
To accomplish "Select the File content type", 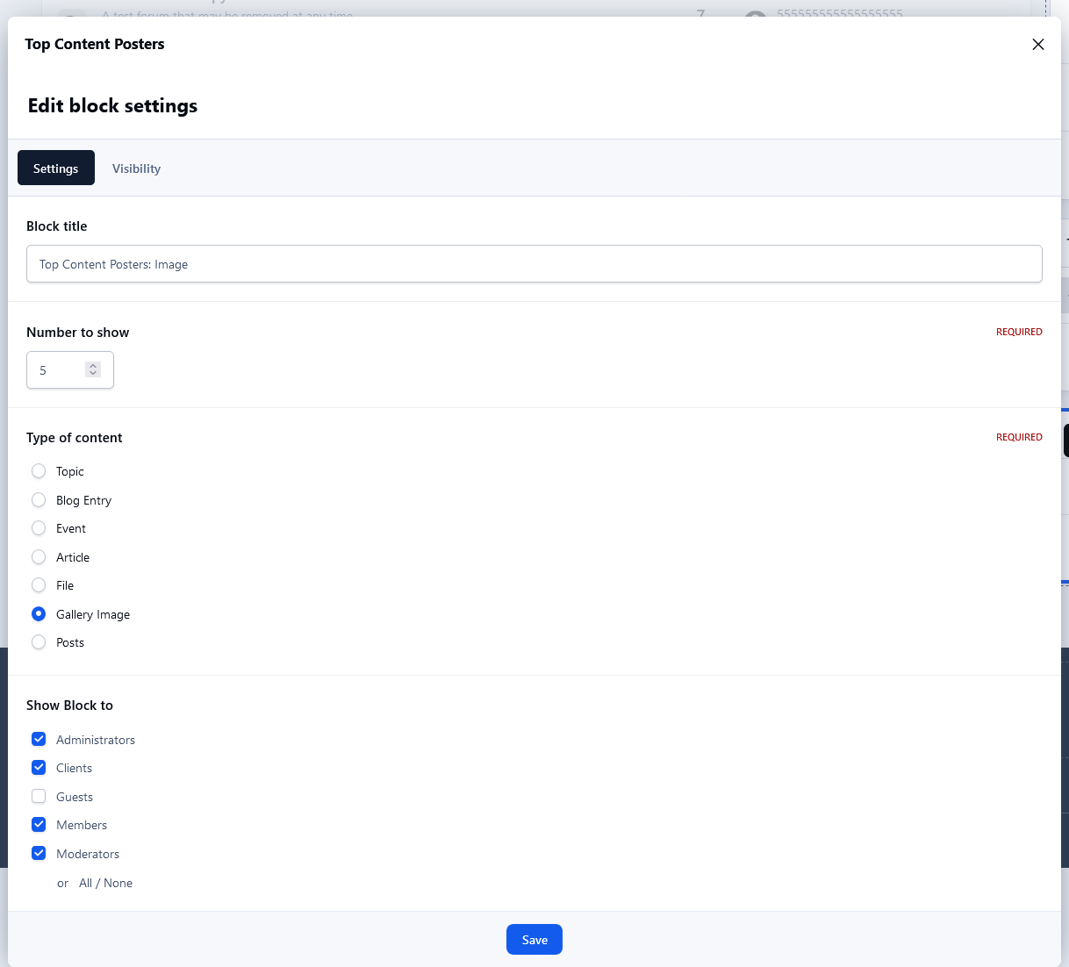I will click(39, 585).
